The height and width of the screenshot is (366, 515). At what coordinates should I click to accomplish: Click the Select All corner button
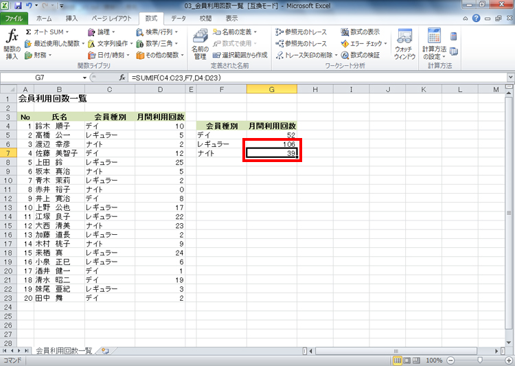coord(8,89)
